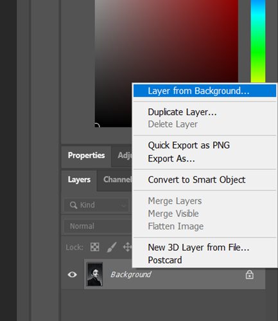Click the layer filter search magnifier icon
Viewport: 278px width, 321px height.
pos(73,205)
